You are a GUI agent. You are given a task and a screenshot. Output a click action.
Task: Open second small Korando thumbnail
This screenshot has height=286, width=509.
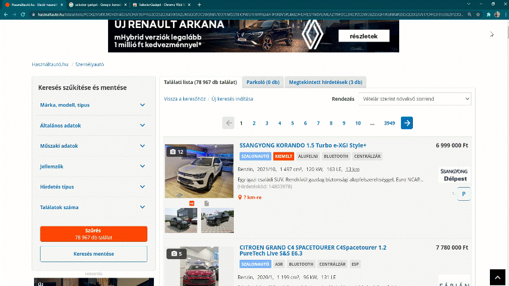[x=217, y=220]
